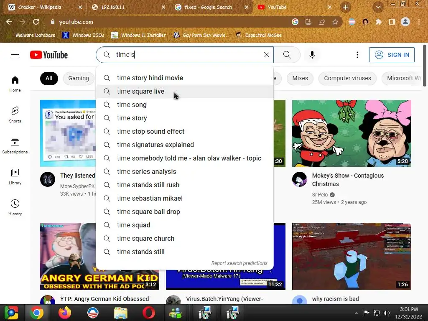Open the Chrome three-dot menu
Screen dimensions: 428x321
point(419,22)
